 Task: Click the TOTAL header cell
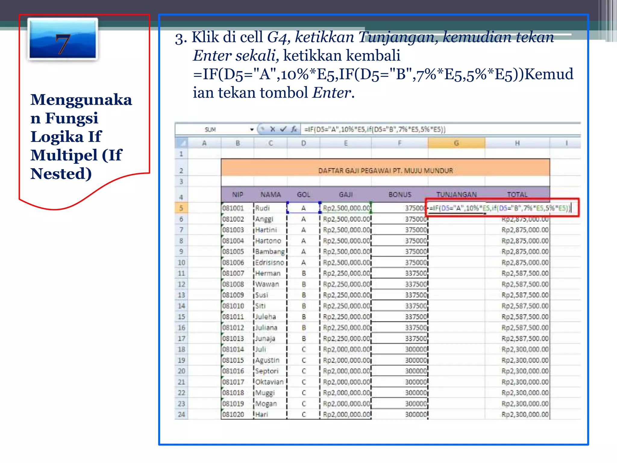tap(517, 195)
